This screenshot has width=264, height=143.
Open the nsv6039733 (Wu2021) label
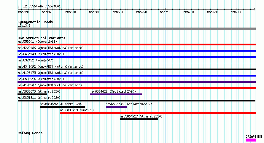77,110
